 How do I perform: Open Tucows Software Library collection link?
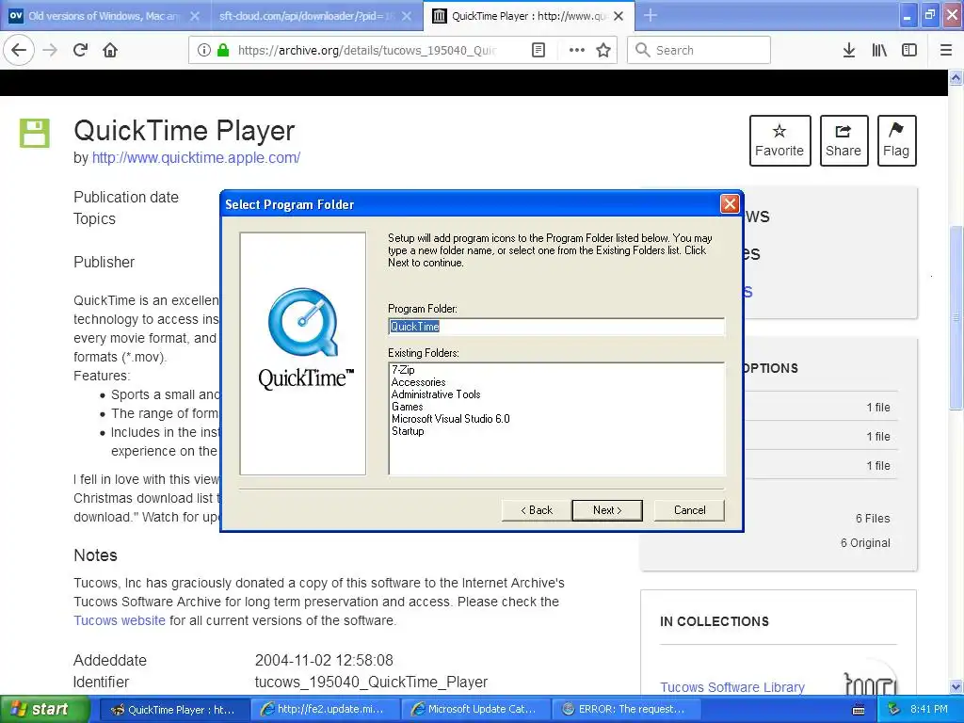click(x=732, y=686)
